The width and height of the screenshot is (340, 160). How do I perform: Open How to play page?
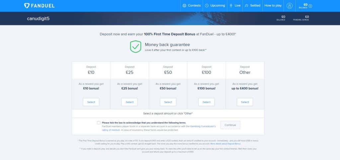click(x=273, y=6)
